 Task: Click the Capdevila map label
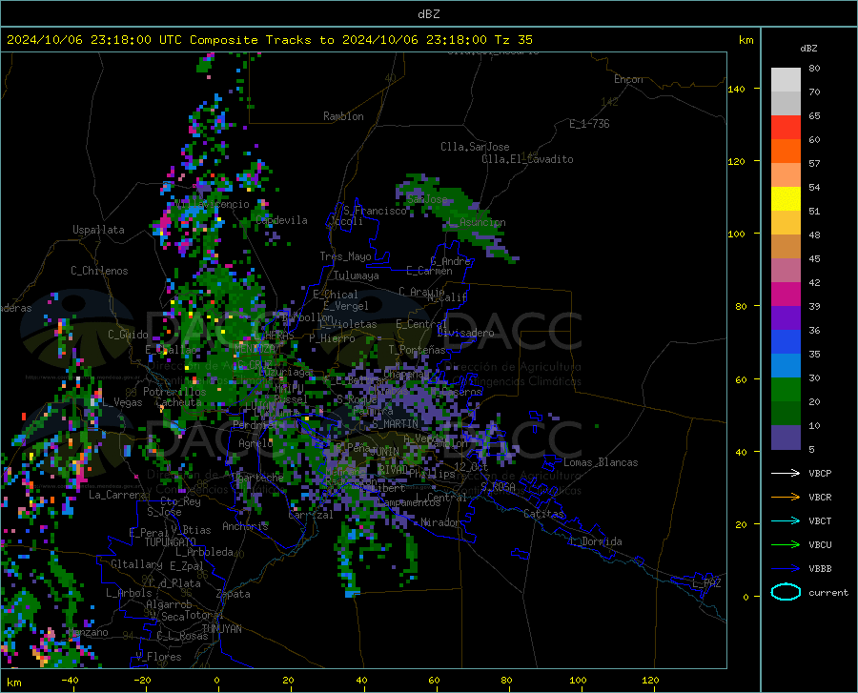[281, 220]
